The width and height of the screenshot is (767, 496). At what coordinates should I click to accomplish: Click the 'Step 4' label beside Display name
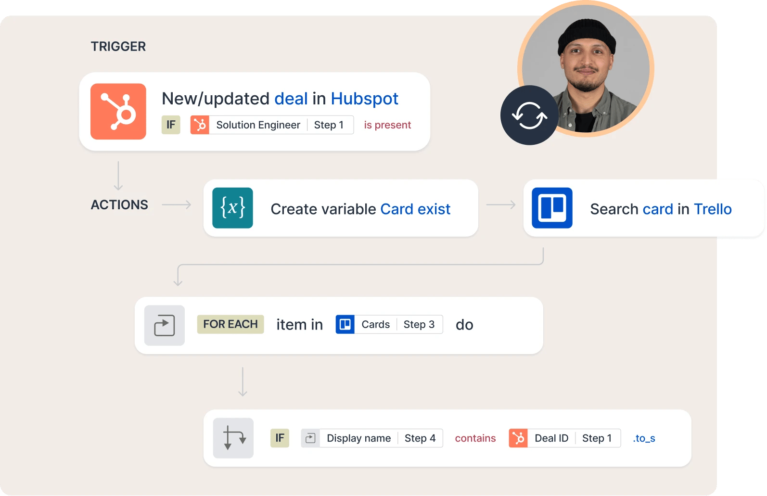[420, 438]
